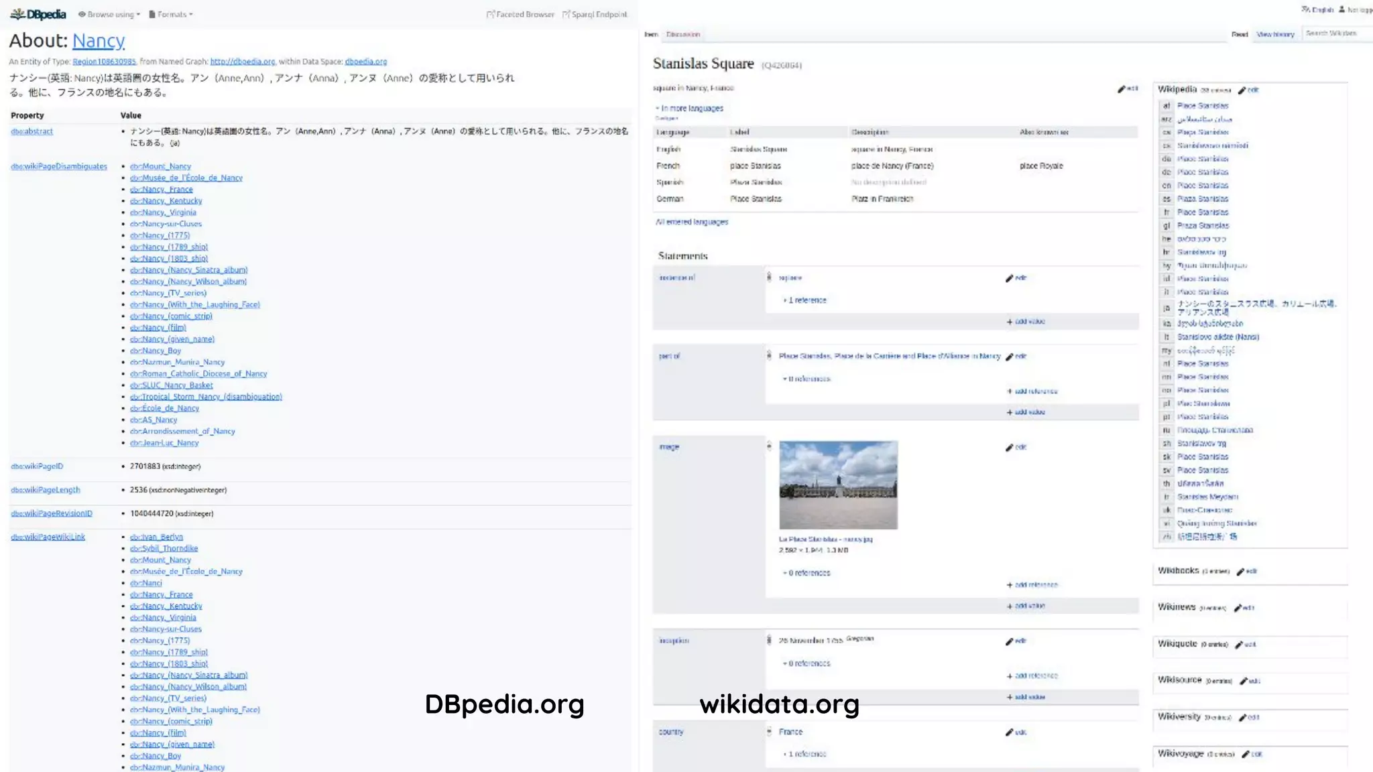
Task: Expand 1 reference under instance of
Action: click(805, 300)
